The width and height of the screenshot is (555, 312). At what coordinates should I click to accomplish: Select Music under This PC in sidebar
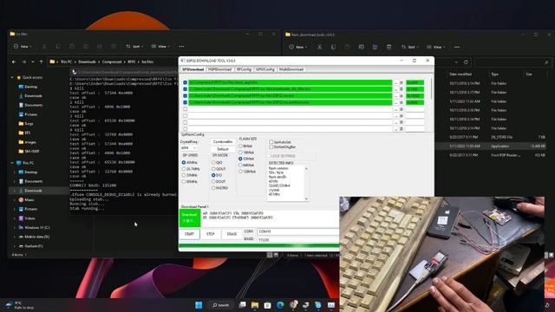point(27,200)
